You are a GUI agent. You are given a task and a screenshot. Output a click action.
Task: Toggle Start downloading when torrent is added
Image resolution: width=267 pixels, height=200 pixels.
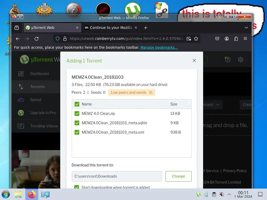(77, 187)
